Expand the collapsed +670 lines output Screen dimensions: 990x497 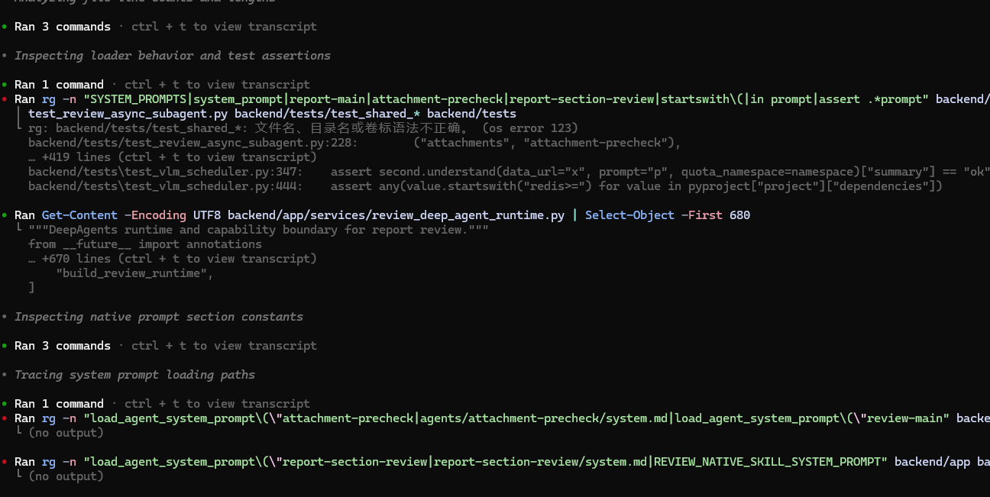pyautogui.click(x=173, y=259)
